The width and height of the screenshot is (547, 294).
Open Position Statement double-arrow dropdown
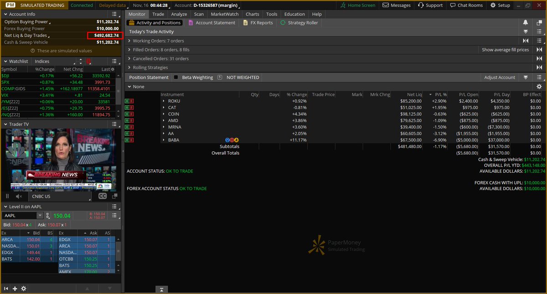pyautogui.click(x=526, y=77)
